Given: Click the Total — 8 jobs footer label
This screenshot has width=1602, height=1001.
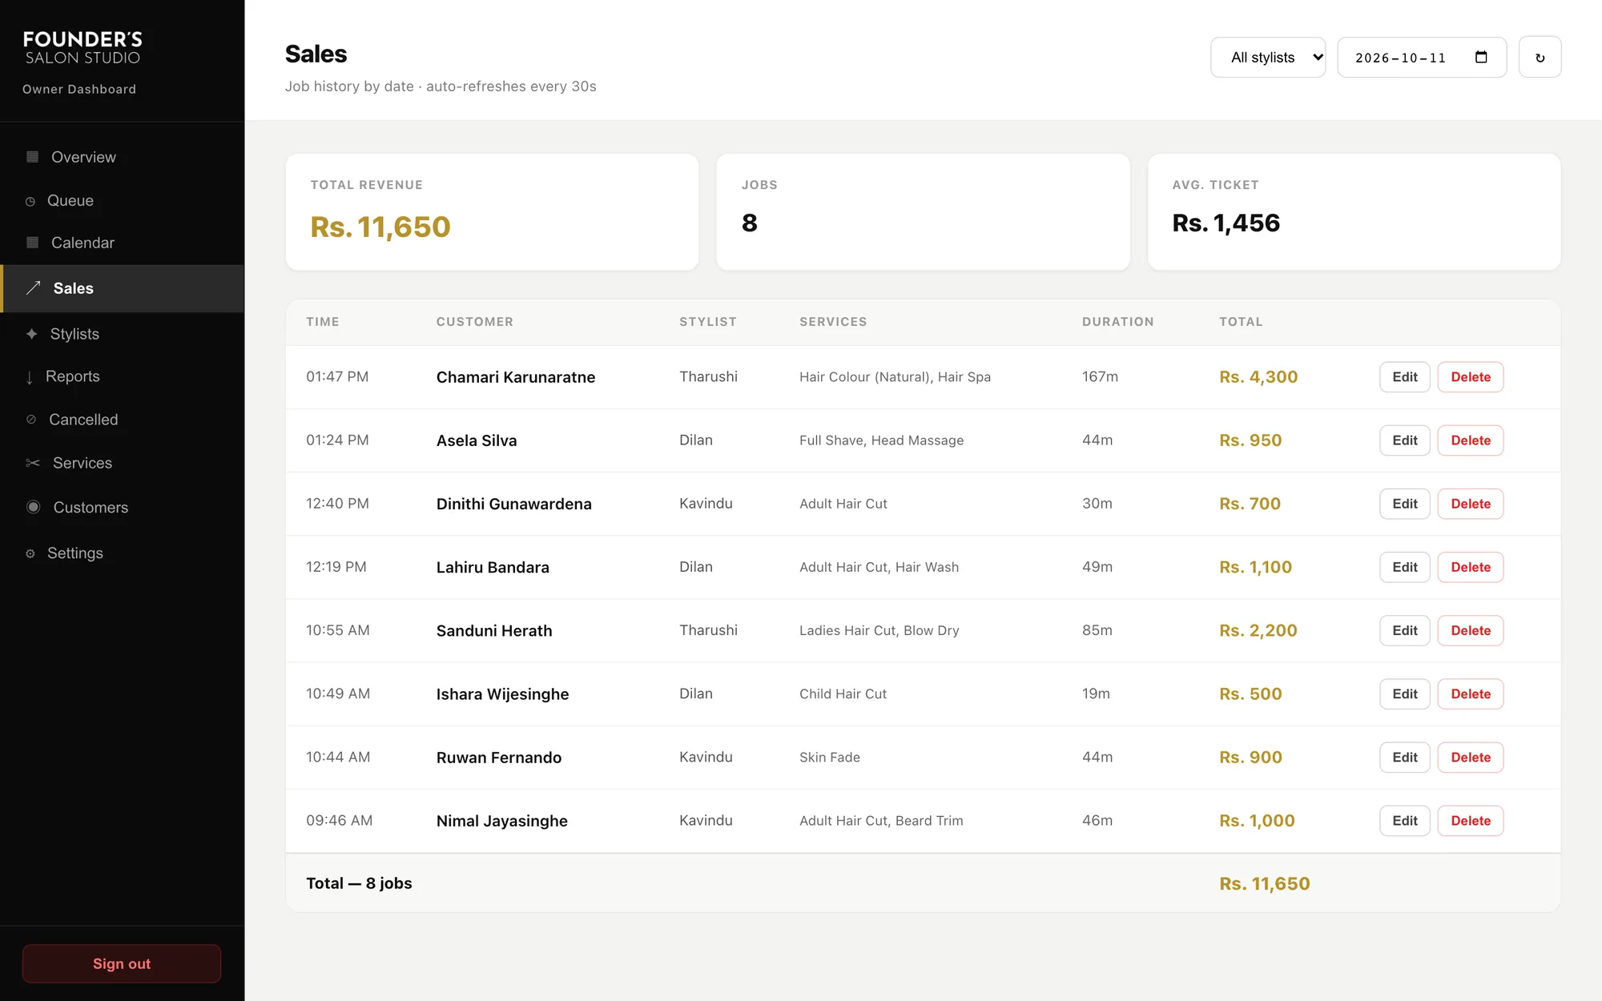Looking at the screenshot, I should (x=359, y=883).
